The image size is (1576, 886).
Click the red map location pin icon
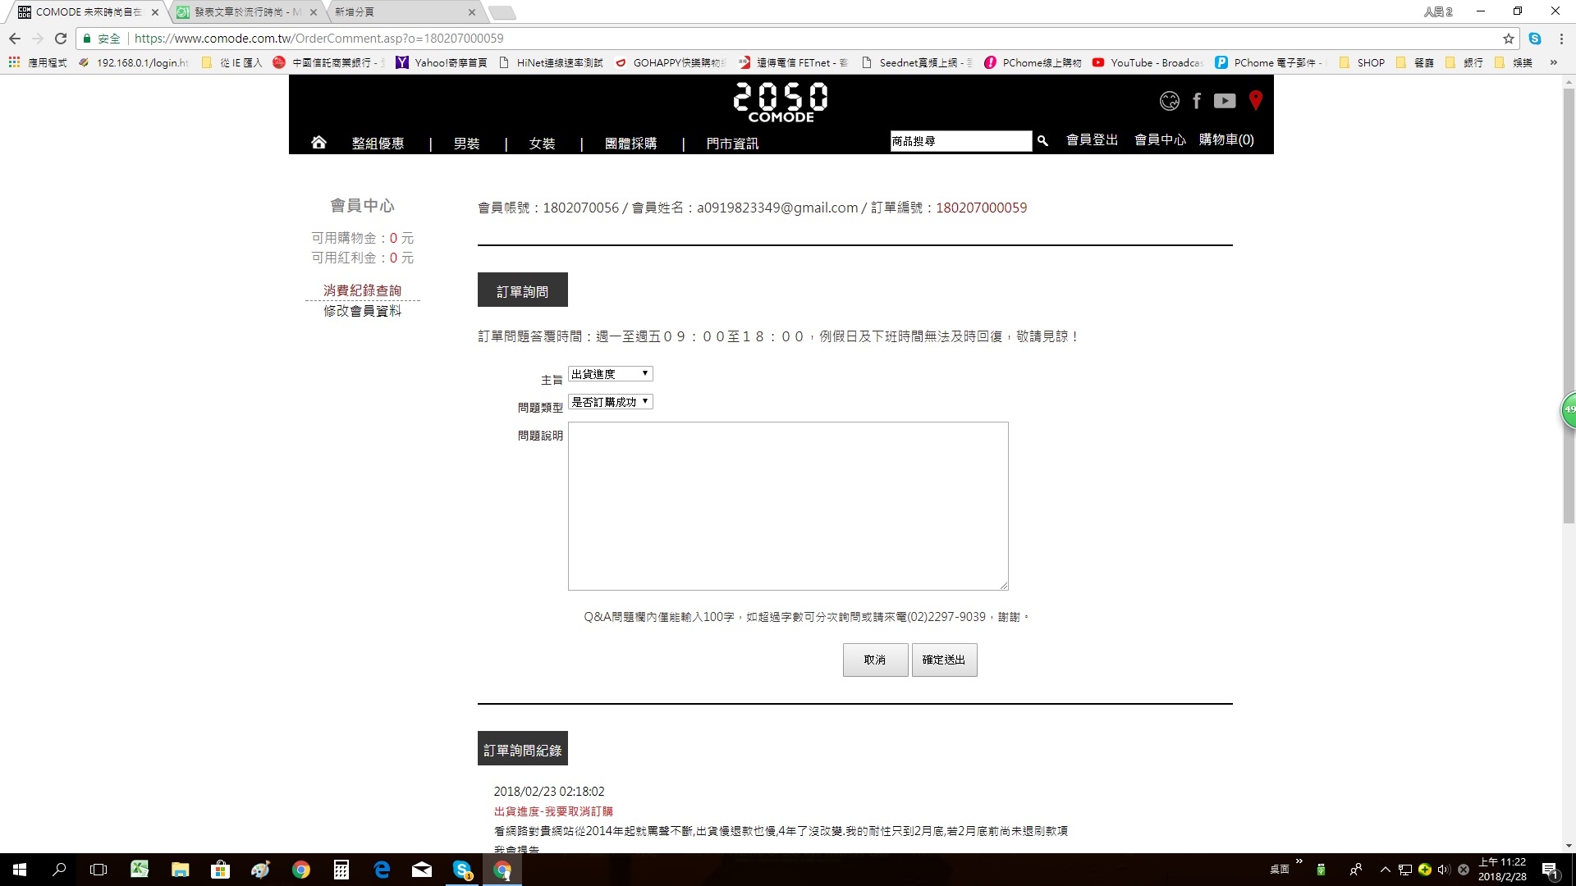1255,101
